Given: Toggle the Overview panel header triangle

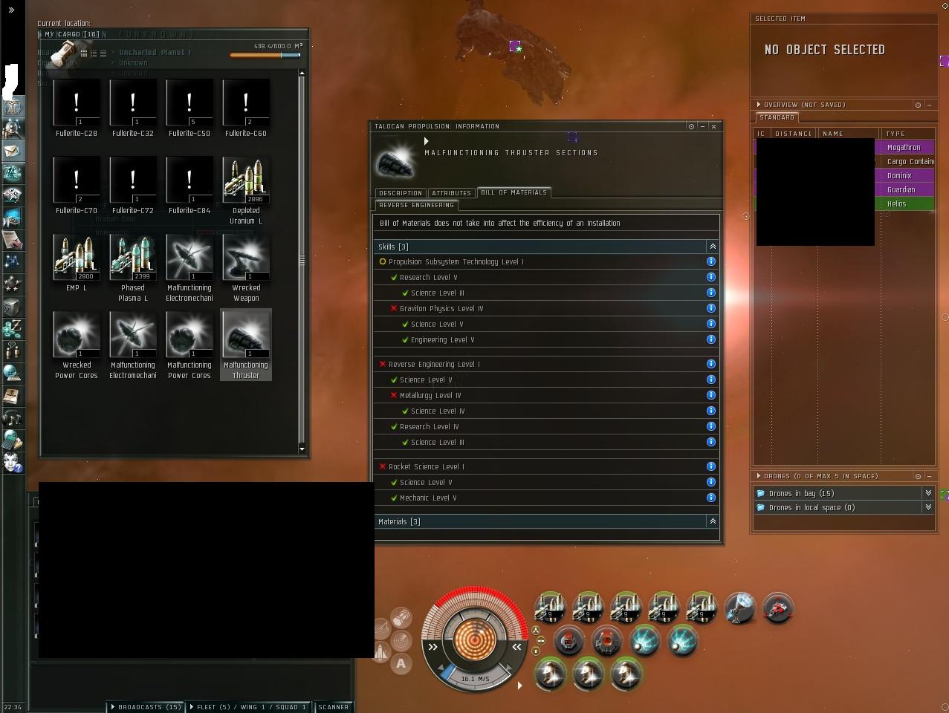Looking at the screenshot, I should coord(759,105).
